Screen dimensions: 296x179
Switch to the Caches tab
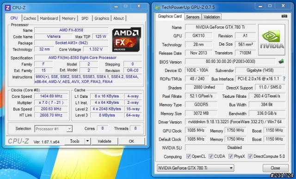tap(30, 18)
